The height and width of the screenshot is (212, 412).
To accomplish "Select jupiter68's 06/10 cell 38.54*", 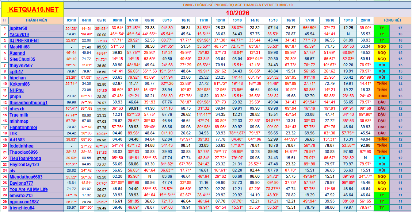I will tap(118, 28).
